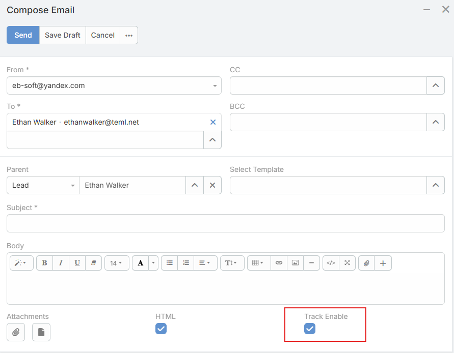This screenshot has width=454, height=353.
Task: Insert a picture into the email body
Action: [x=295, y=263]
